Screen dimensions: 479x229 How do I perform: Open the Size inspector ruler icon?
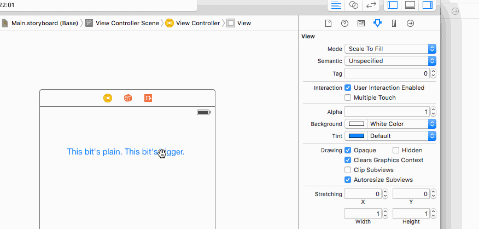(x=394, y=23)
